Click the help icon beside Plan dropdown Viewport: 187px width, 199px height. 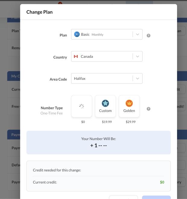pos(148,35)
